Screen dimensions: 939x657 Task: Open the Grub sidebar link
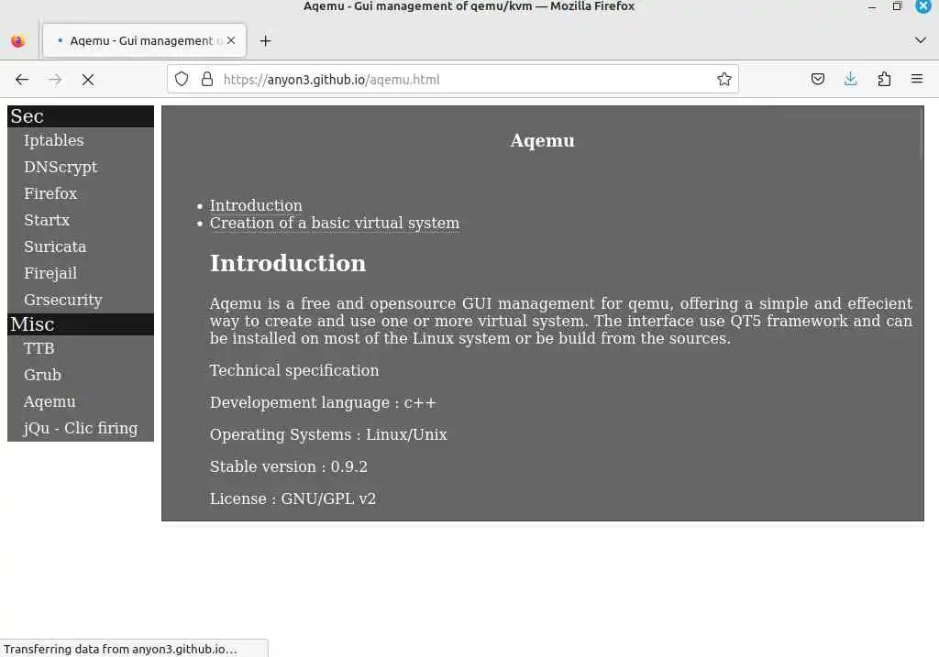click(42, 375)
